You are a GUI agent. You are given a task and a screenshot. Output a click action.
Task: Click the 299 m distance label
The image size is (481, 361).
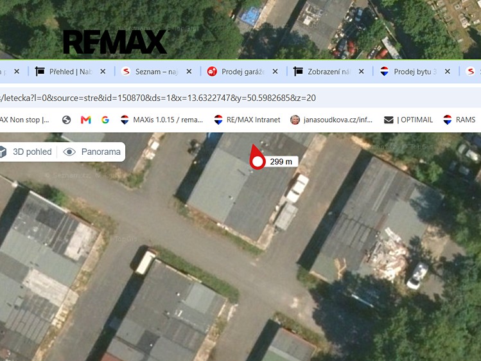tap(281, 162)
